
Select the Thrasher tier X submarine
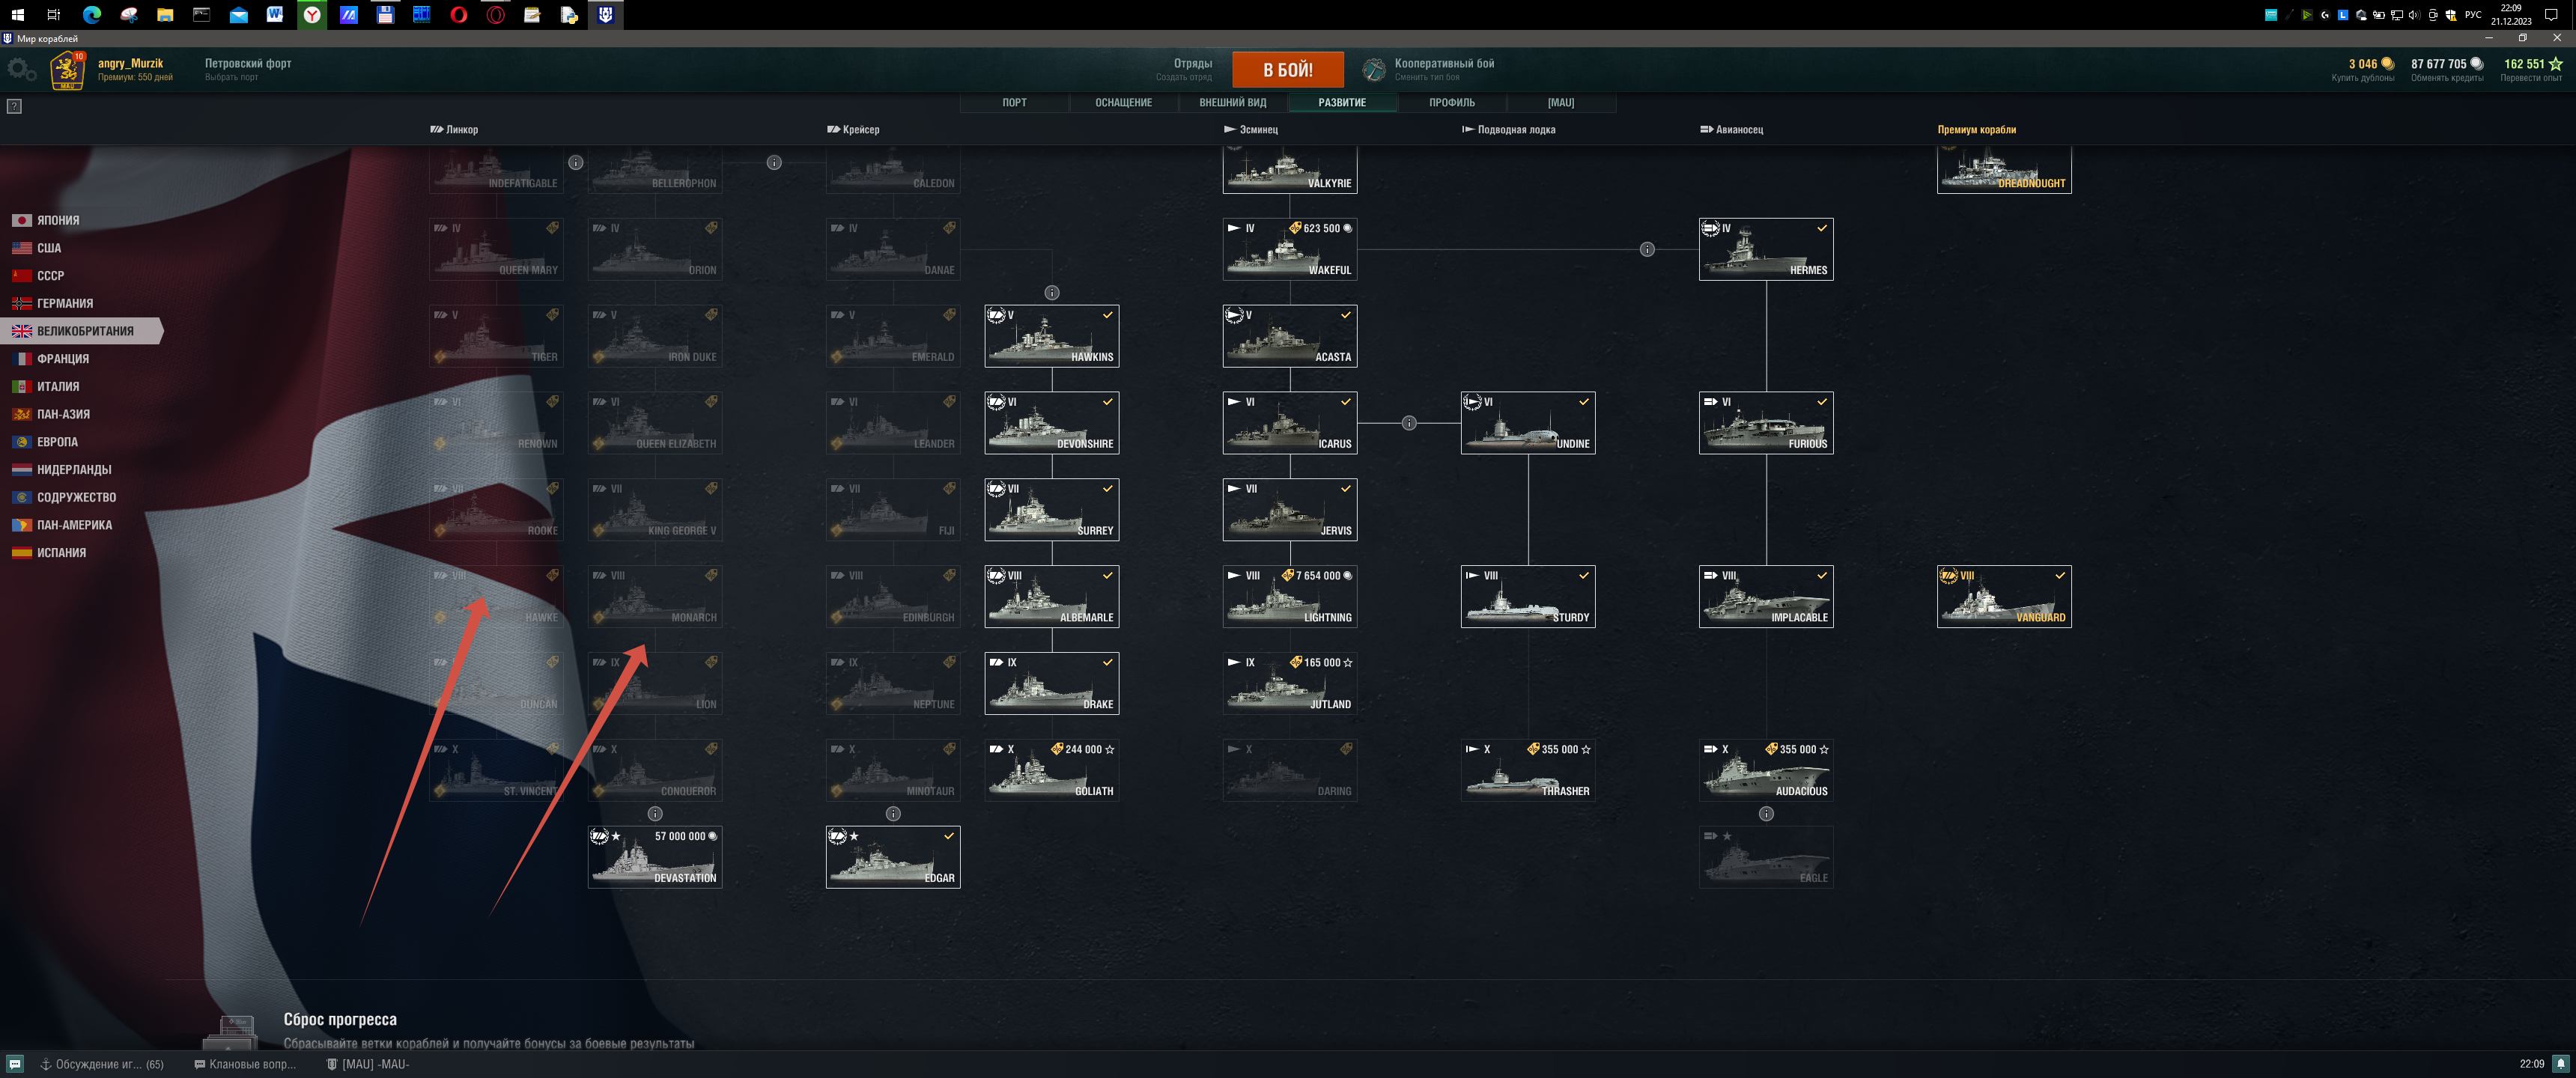[1528, 770]
